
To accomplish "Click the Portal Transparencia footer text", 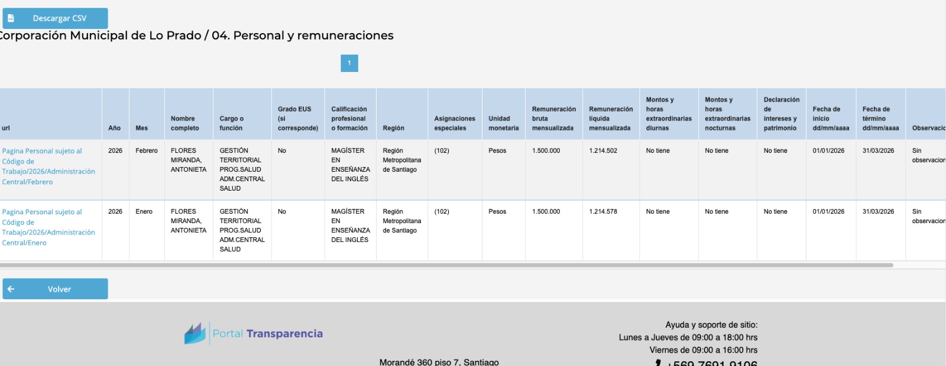I will (268, 334).
